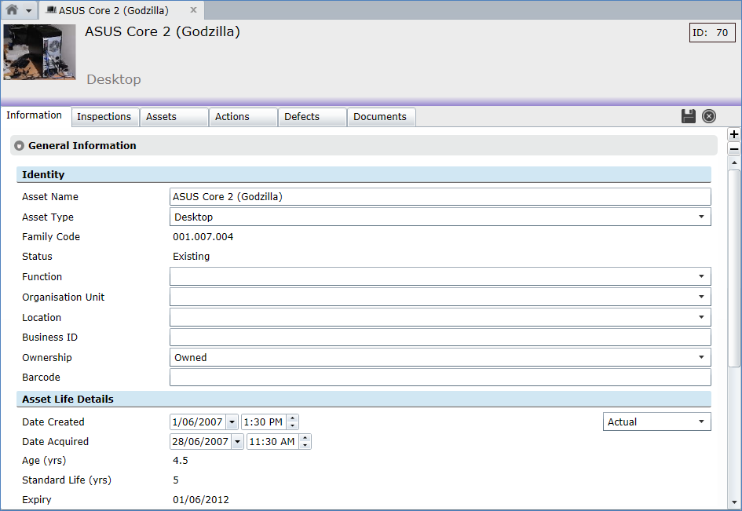Open the Actual dropdown
Image resolution: width=742 pixels, height=511 pixels.
click(657, 422)
